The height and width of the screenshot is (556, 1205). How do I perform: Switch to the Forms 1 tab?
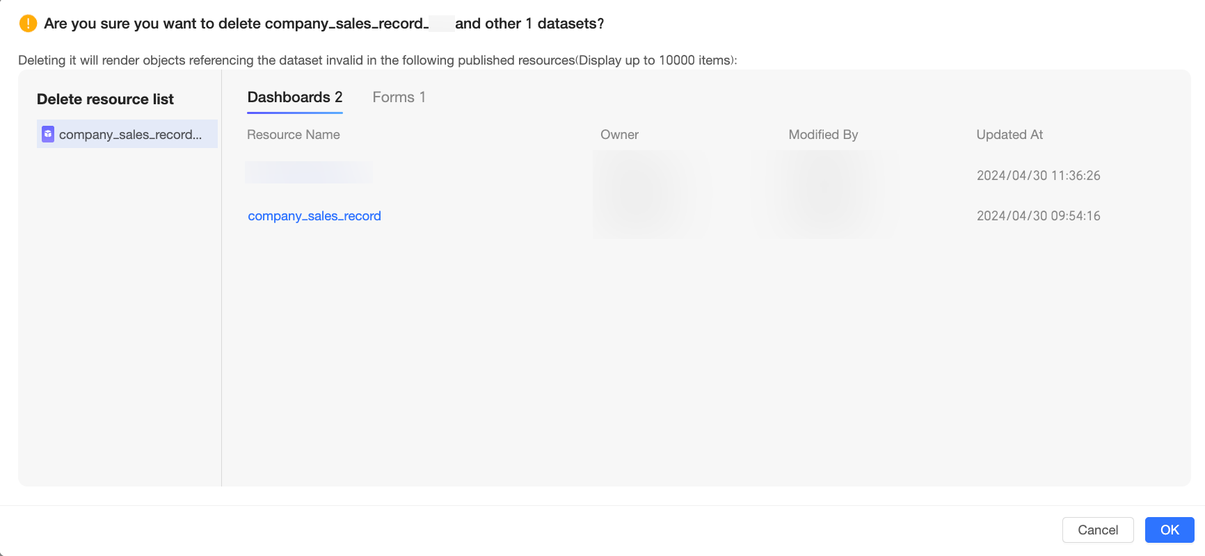399,97
